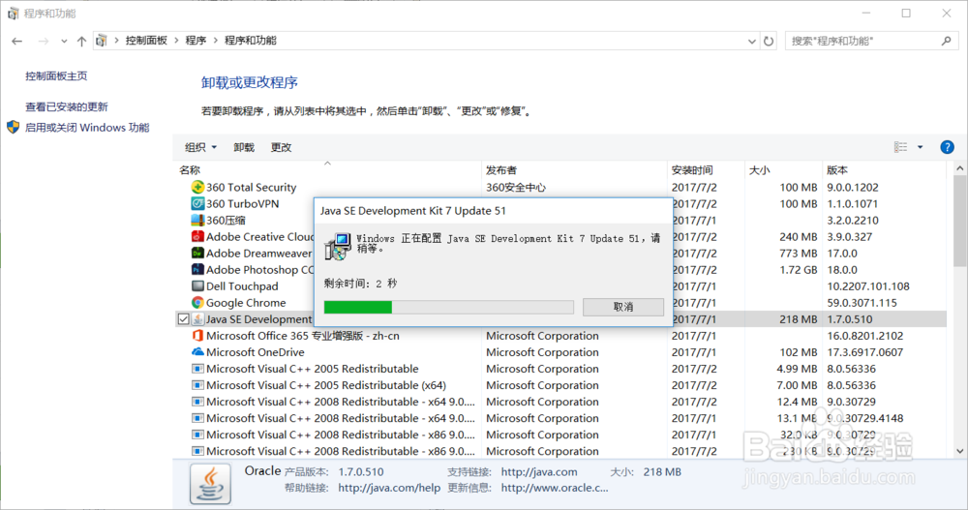Go up one level with up arrow

click(x=81, y=41)
